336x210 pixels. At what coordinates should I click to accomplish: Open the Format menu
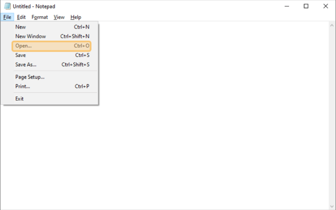[39, 17]
